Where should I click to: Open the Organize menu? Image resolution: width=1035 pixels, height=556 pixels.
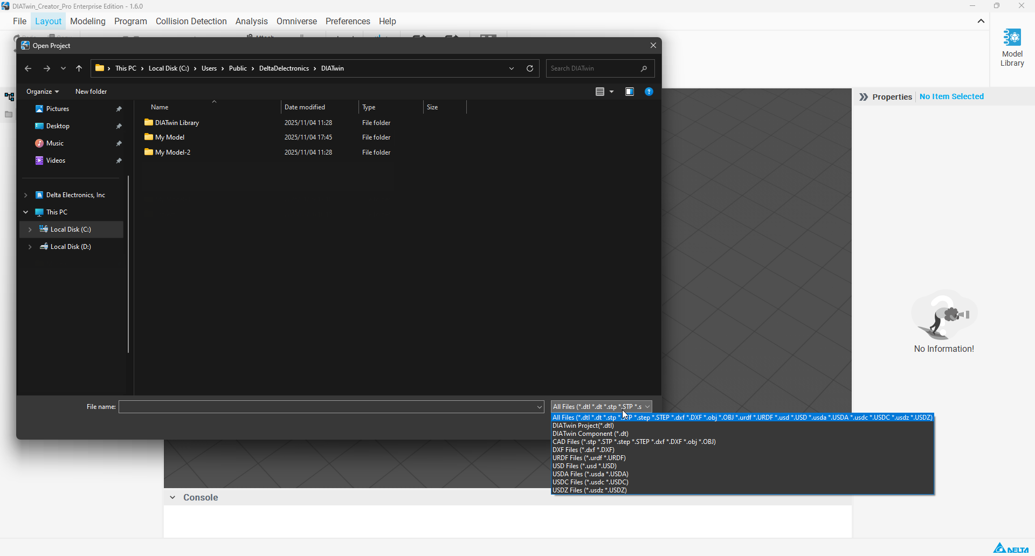click(x=43, y=92)
